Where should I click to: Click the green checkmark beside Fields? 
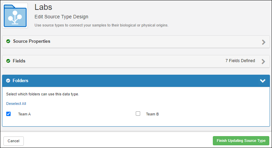pos(8,61)
